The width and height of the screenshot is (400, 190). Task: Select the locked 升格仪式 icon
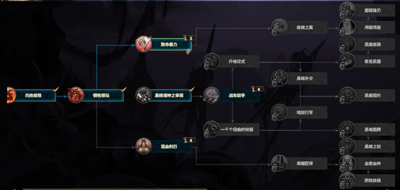pyautogui.click(x=212, y=61)
